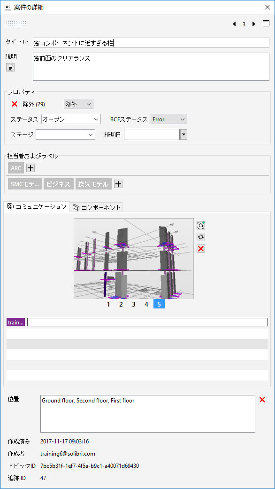
Task: Show slide 3
Action: pyautogui.click(x=133, y=304)
